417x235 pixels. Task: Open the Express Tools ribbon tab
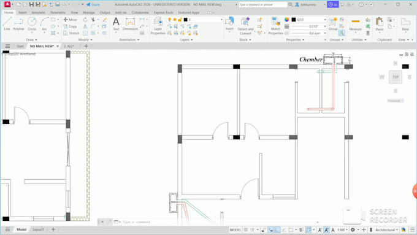163,12
